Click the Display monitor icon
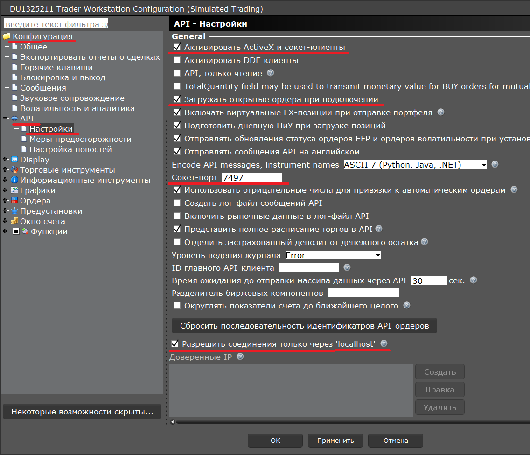Viewport: 530px width, 455px height. [14, 159]
